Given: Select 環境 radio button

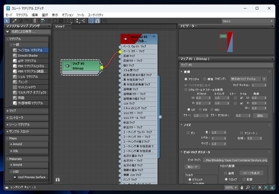Looking at the screenshot, I should point(205,79).
